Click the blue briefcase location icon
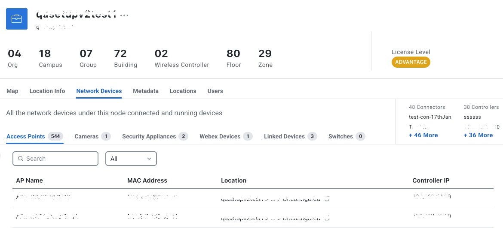The height and width of the screenshot is (228, 503). click(17, 19)
